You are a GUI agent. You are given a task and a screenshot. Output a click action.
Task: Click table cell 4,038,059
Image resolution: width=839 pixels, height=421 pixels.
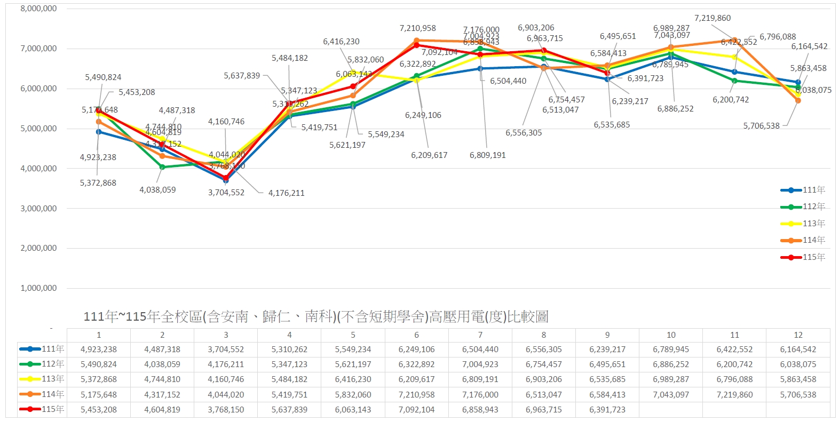[x=162, y=364]
